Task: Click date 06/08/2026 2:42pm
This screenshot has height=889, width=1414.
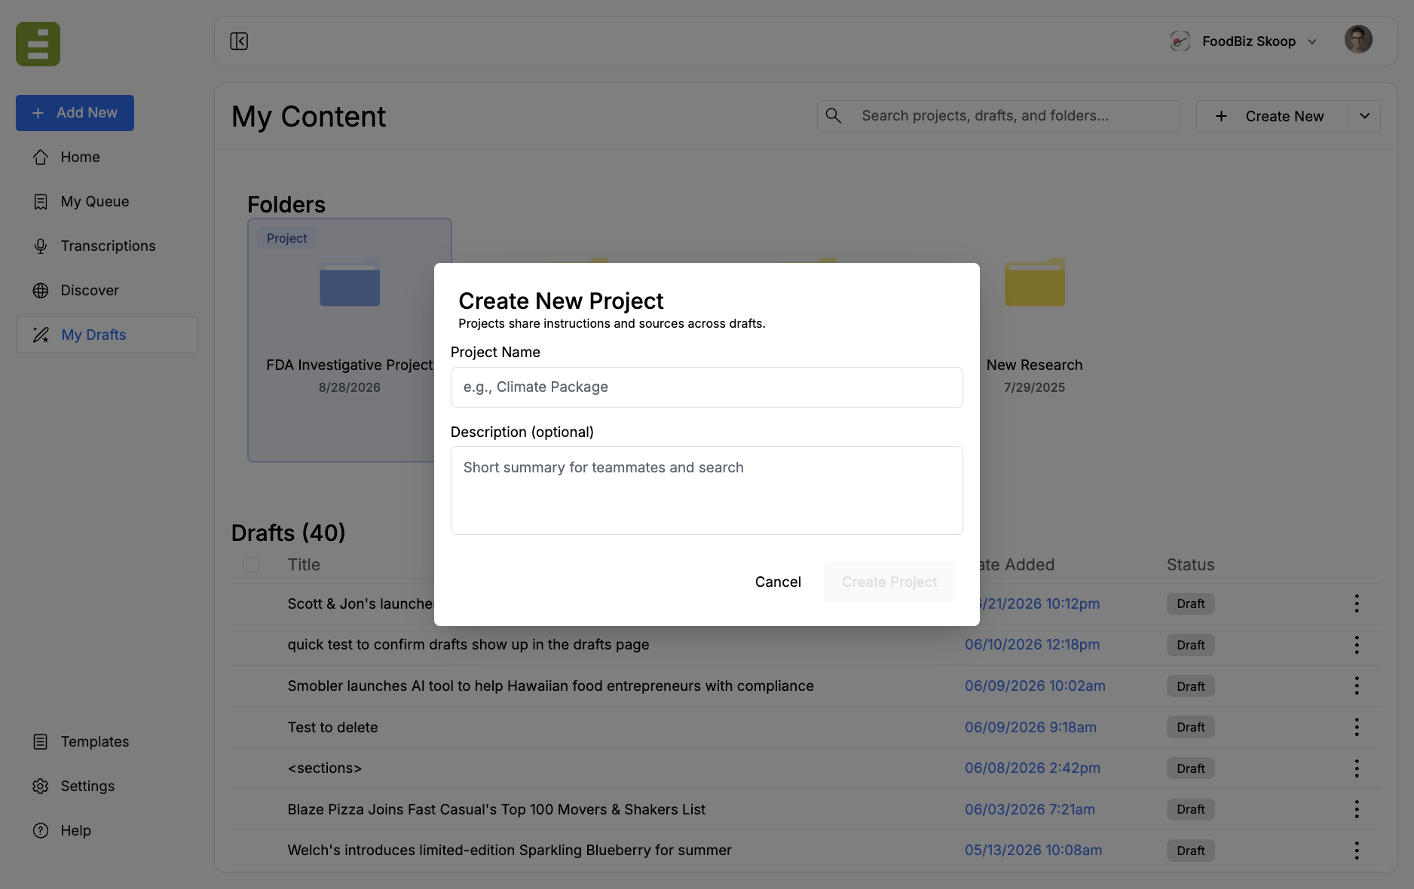Action: pos(1033,768)
